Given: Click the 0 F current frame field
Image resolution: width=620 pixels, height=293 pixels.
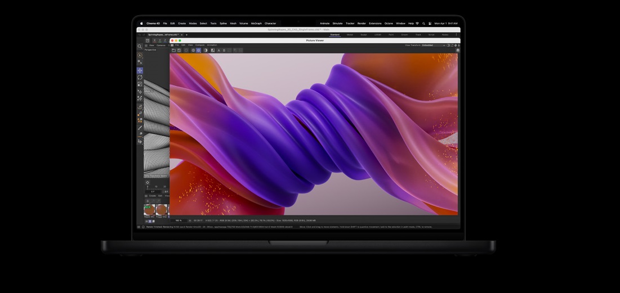Looking at the screenshot, I should pyautogui.click(x=153, y=192).
